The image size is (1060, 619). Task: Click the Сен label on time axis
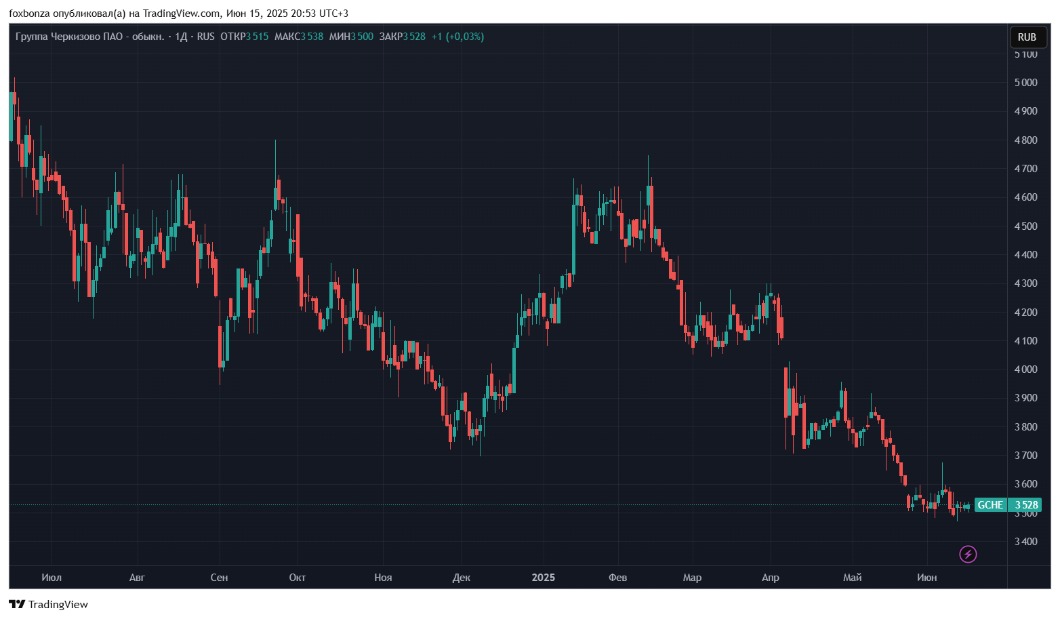(219, 578)
